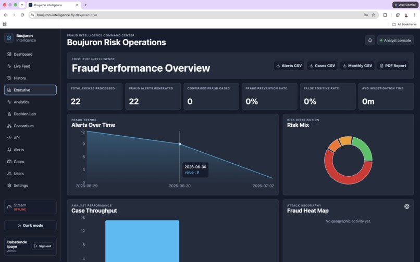Image resolution: width=420 pixels, height=262 pixels.
Task: Download the Monthly CSV
Action: pos(357,66)
